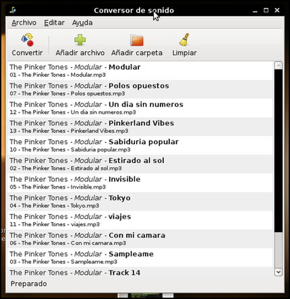Click the green plus Añadir archivo icon
The height and width of the screenshot is (299, 290).
point(80,40)
